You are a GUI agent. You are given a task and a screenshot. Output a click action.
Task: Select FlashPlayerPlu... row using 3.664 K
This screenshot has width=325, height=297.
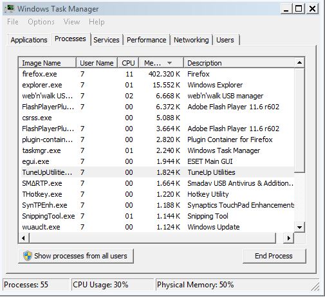coord(156,129)
